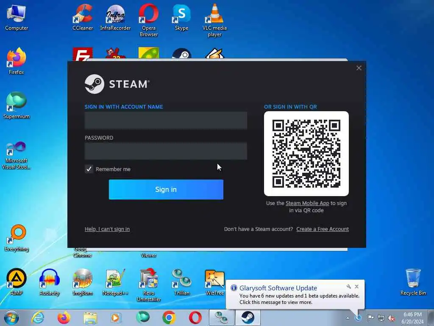Open VLC media player desktop shortcut
The image size is (434, 326).
click(214, 20)
